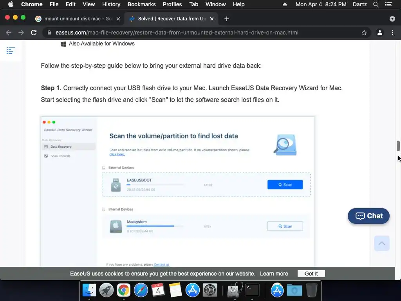
Task: Open the App Store icon beside Downloads folder
Action: coord(277,290)
